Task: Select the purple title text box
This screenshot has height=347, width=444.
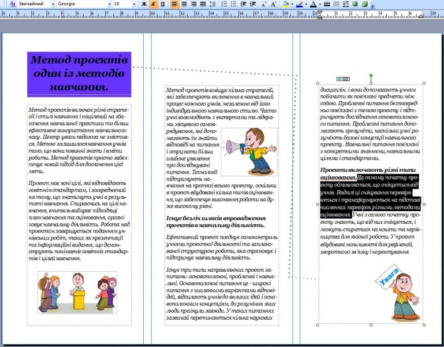Action: [79, 74]
